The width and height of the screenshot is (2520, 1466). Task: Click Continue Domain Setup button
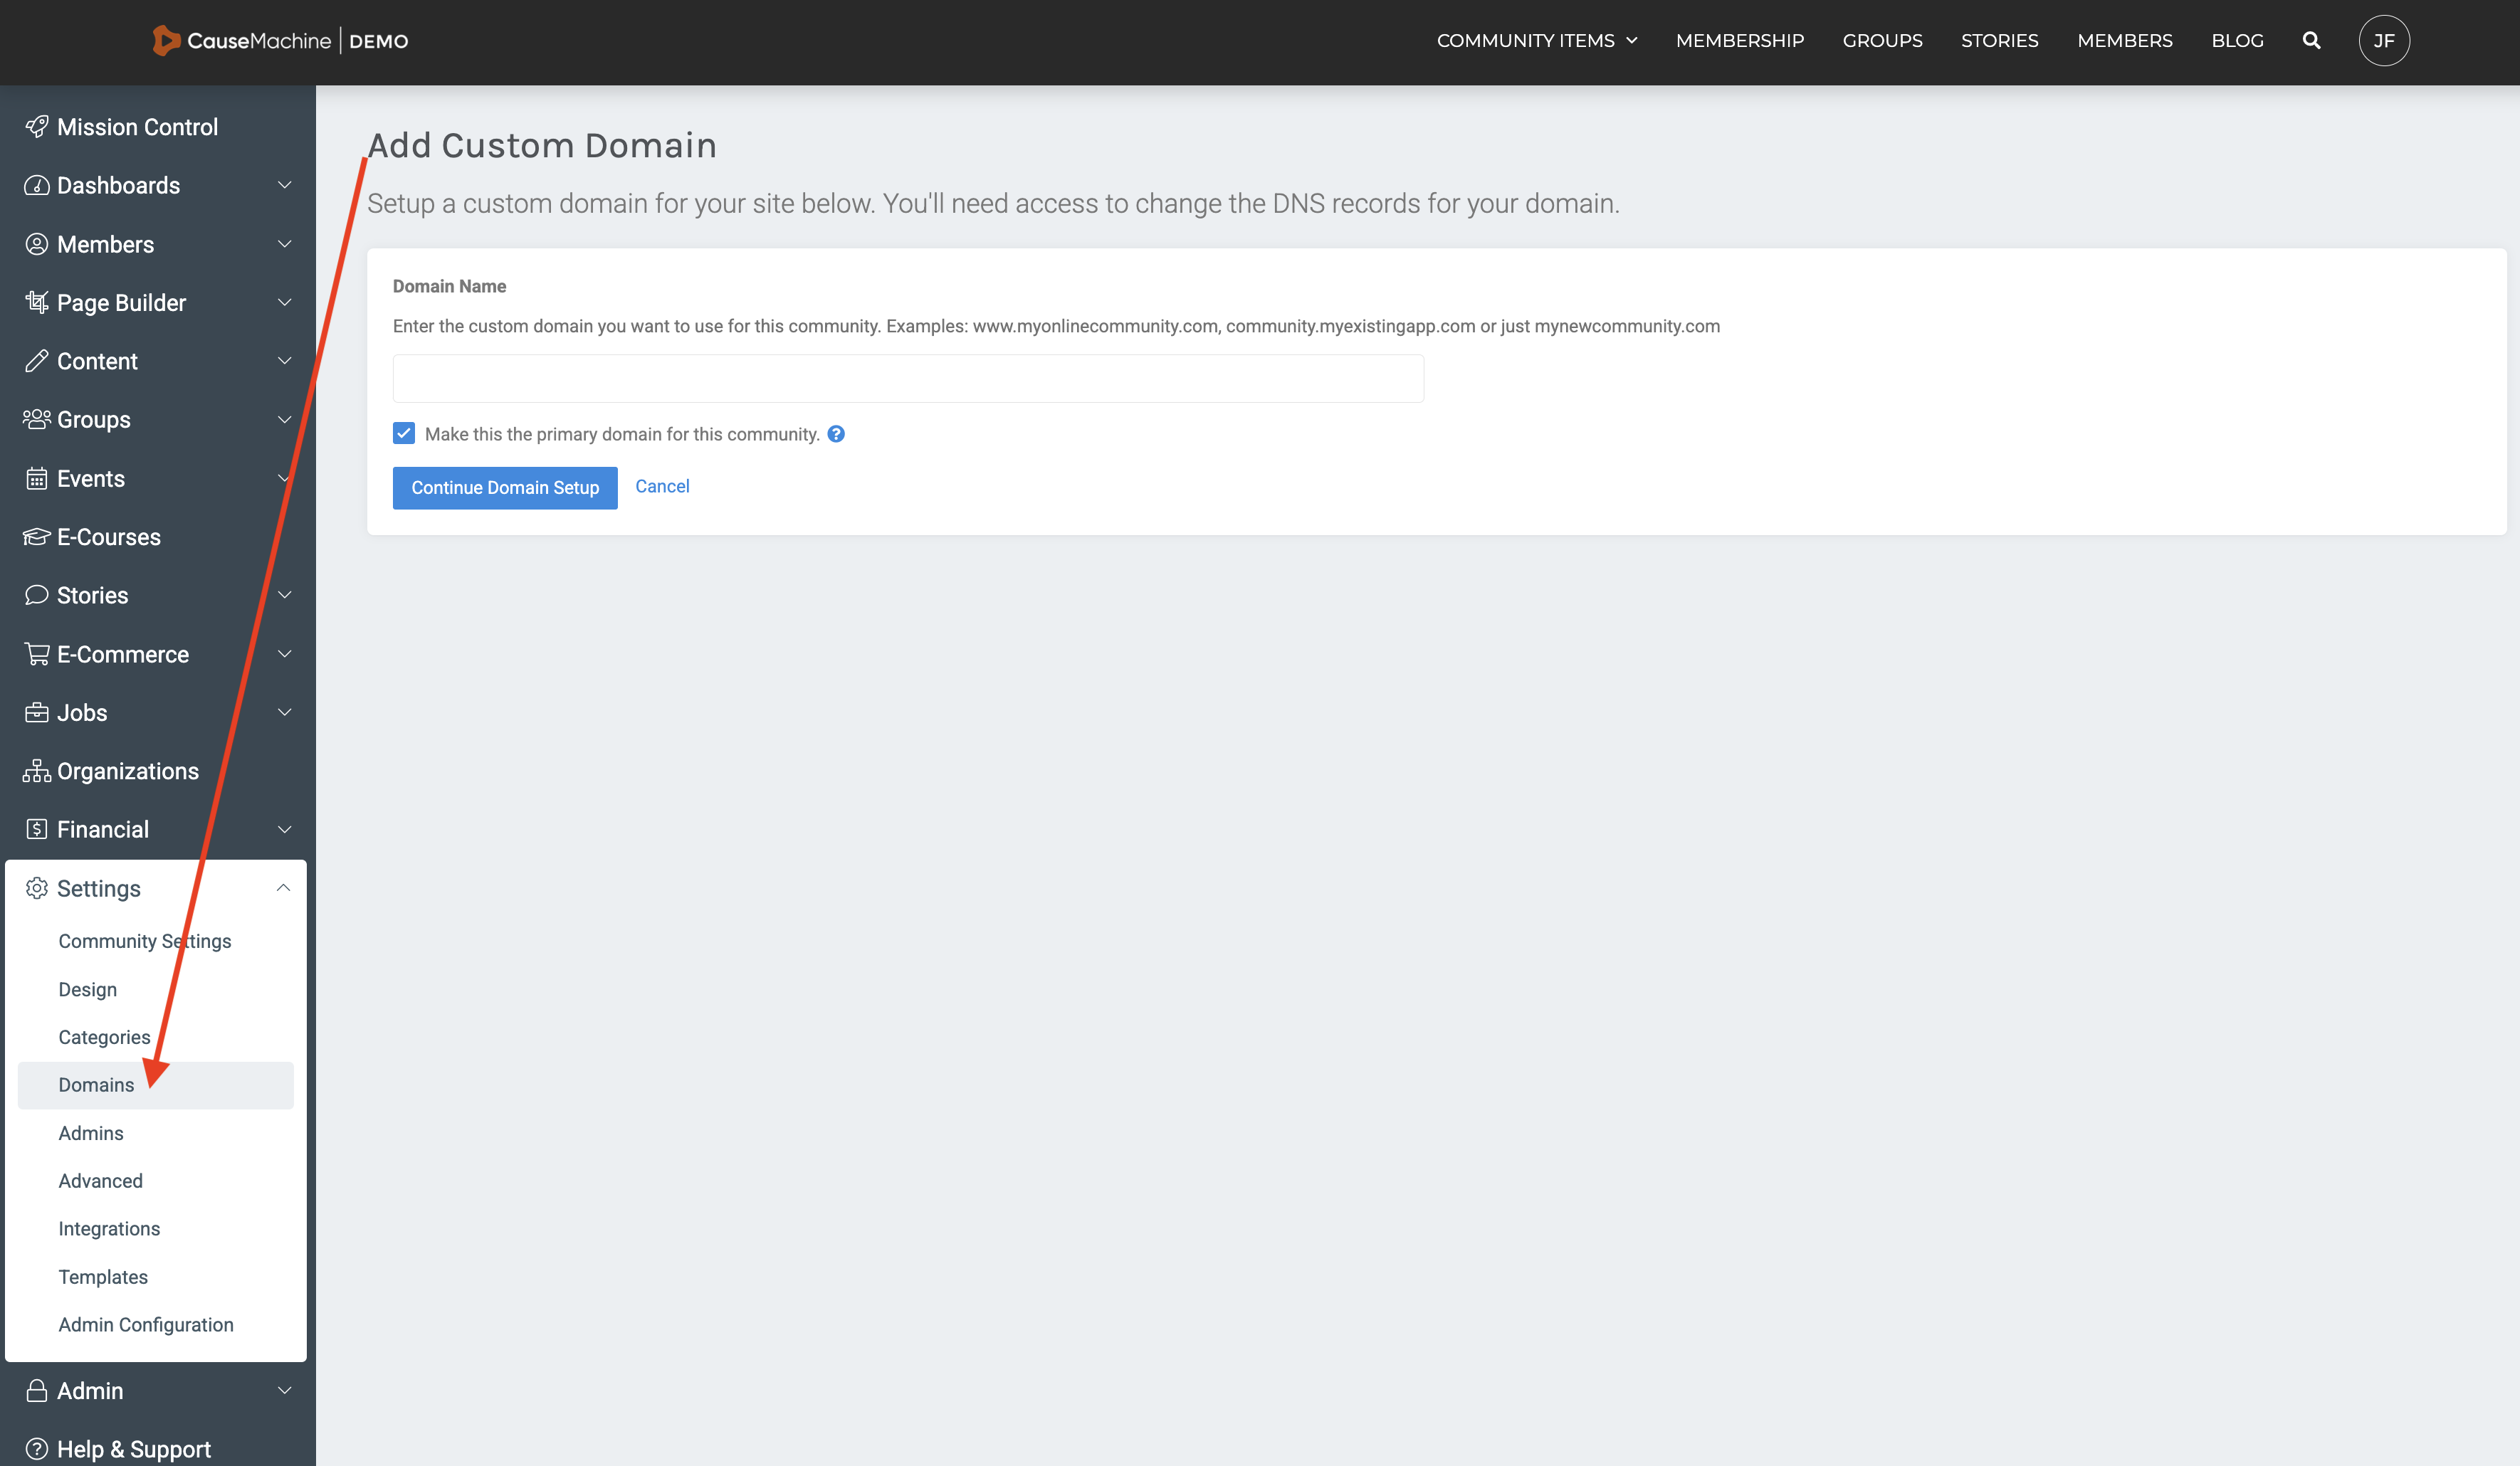click(x=505, y=487)
